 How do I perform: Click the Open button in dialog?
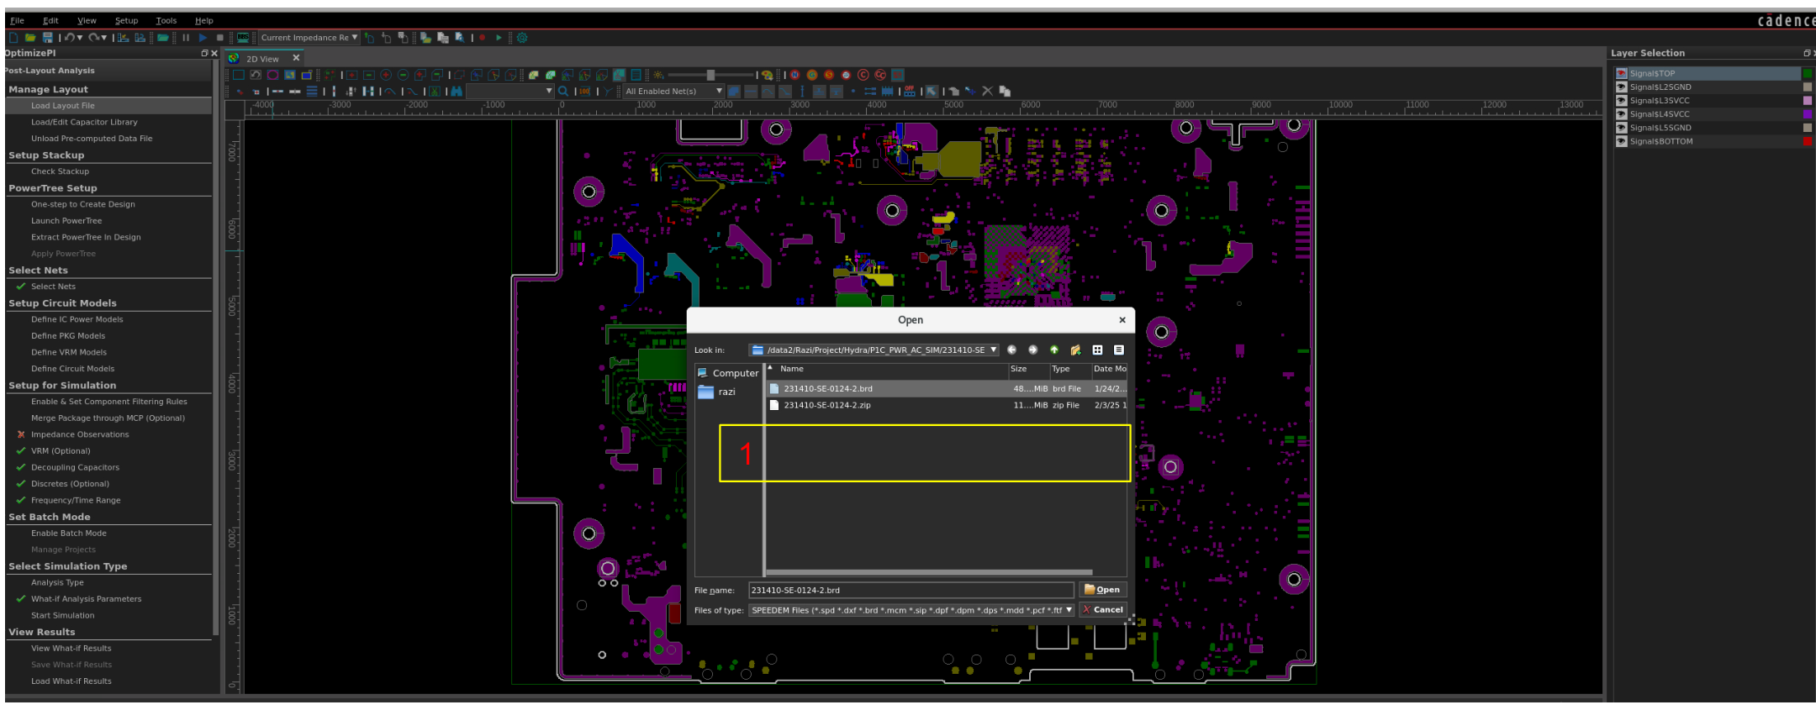click(1102, 590)
